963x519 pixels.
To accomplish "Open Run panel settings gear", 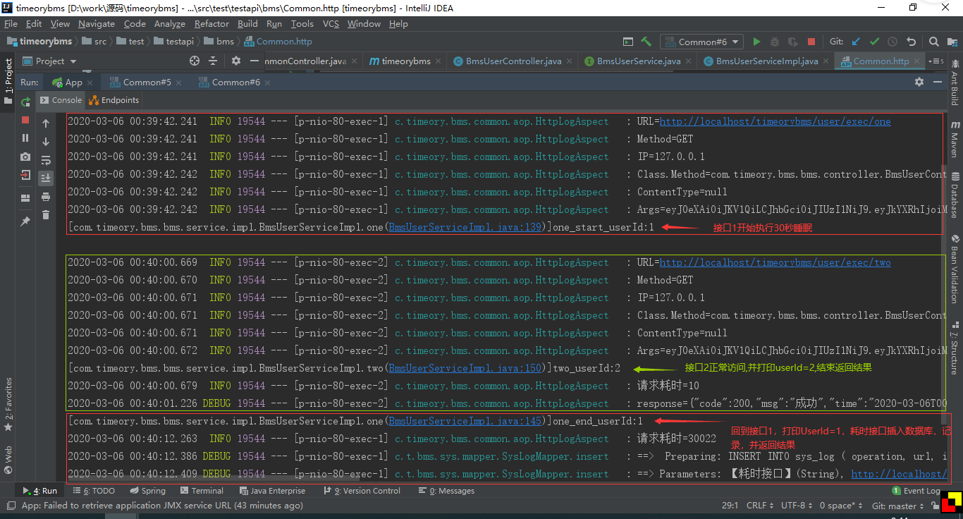I will [919, 82].
